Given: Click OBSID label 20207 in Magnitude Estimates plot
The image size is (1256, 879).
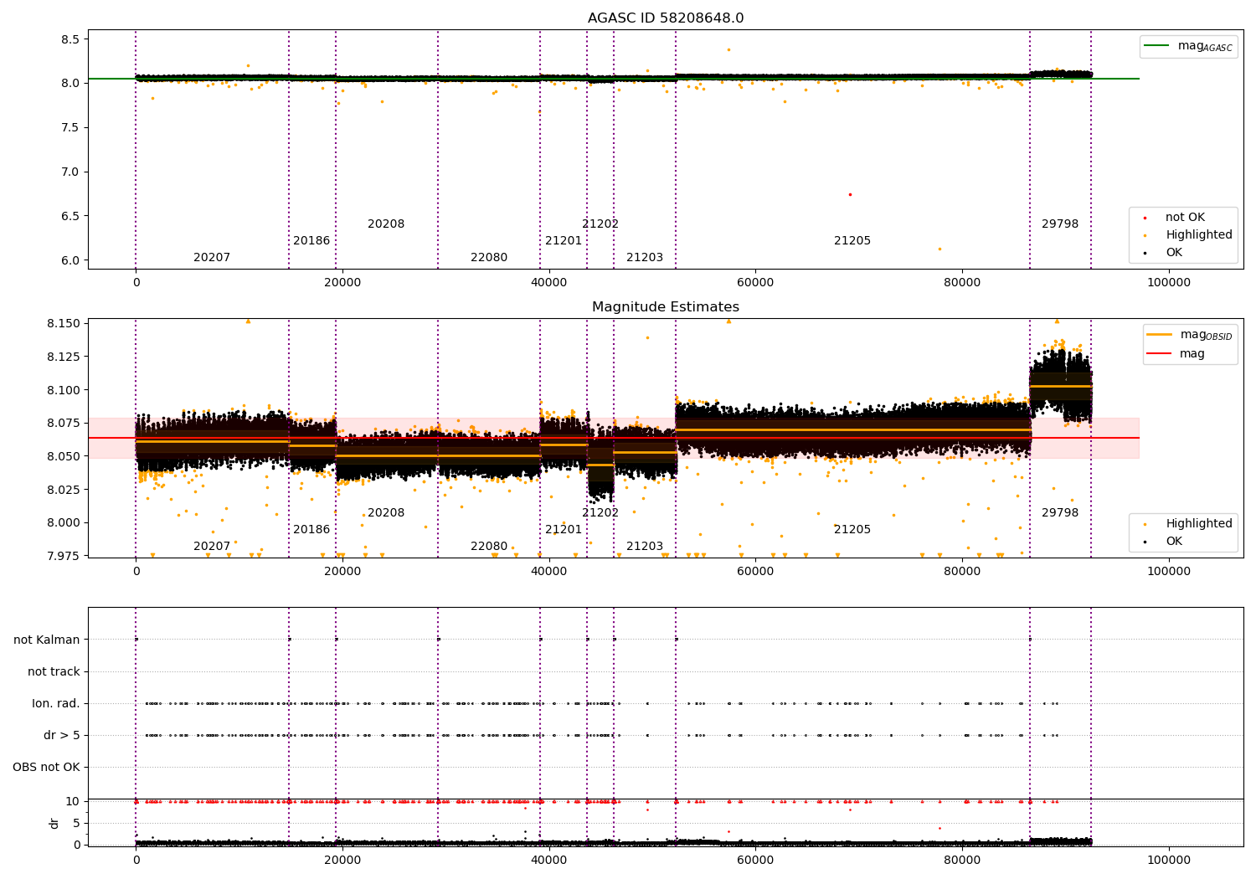Looking at the screenshot, I should point(212,547).
